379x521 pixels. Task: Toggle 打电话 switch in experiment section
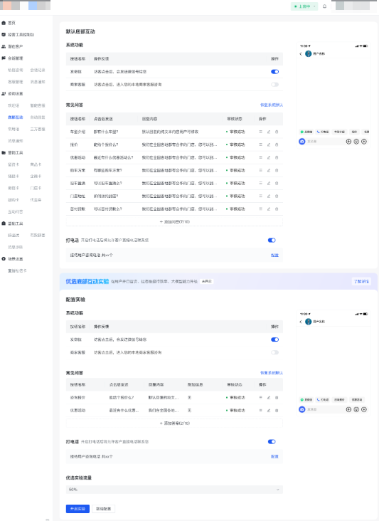[x=272, y=441]
